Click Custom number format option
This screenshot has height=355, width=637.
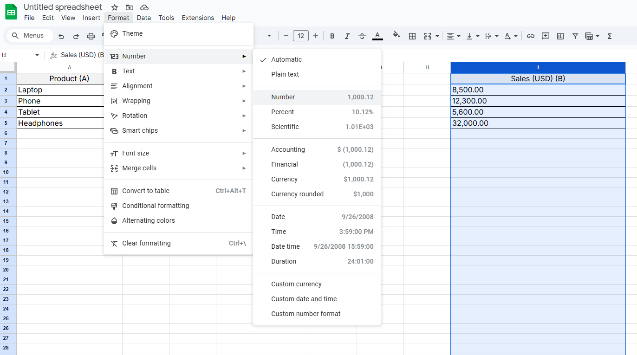[x=305, y=314]
